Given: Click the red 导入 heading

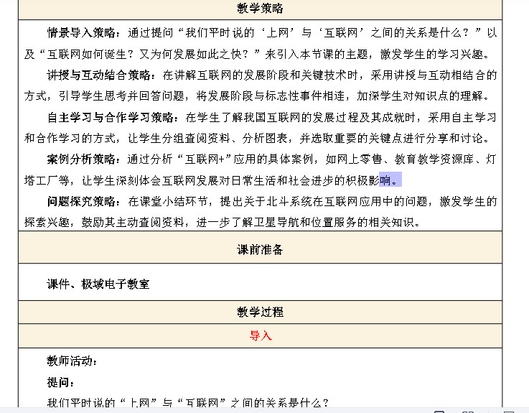Looking at the screenshot, I should point(261,335).
